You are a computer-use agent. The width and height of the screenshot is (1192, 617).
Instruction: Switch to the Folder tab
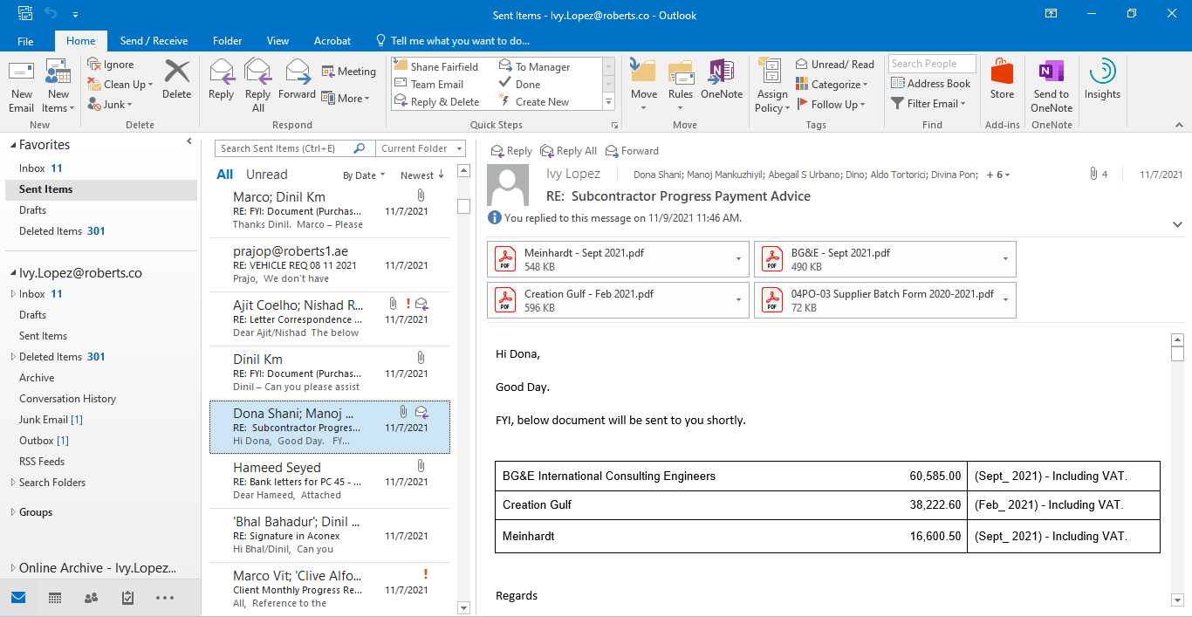[228, 41]
